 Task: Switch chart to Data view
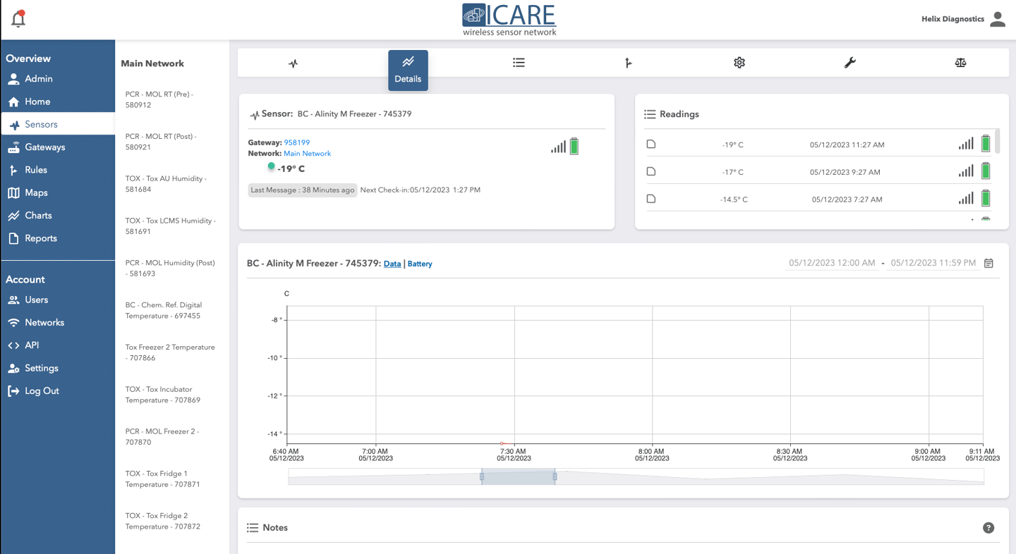click(x=392, y=264)
